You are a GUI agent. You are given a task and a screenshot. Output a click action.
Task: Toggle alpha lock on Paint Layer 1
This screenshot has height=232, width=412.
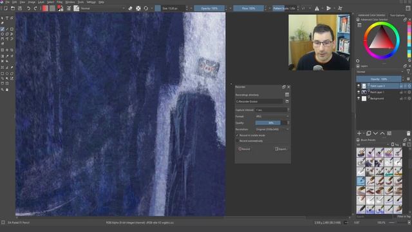[x=409, y=92]
